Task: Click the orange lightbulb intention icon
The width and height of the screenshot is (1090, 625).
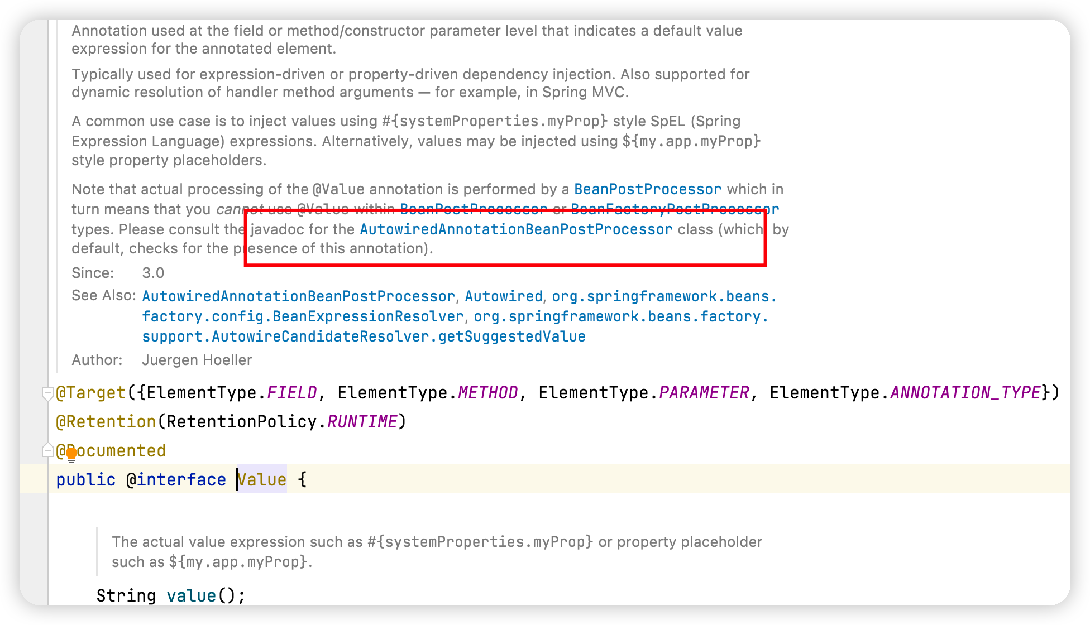Action: 71,455
